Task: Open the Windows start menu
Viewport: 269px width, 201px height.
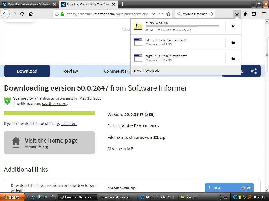Action: [13, 197]
